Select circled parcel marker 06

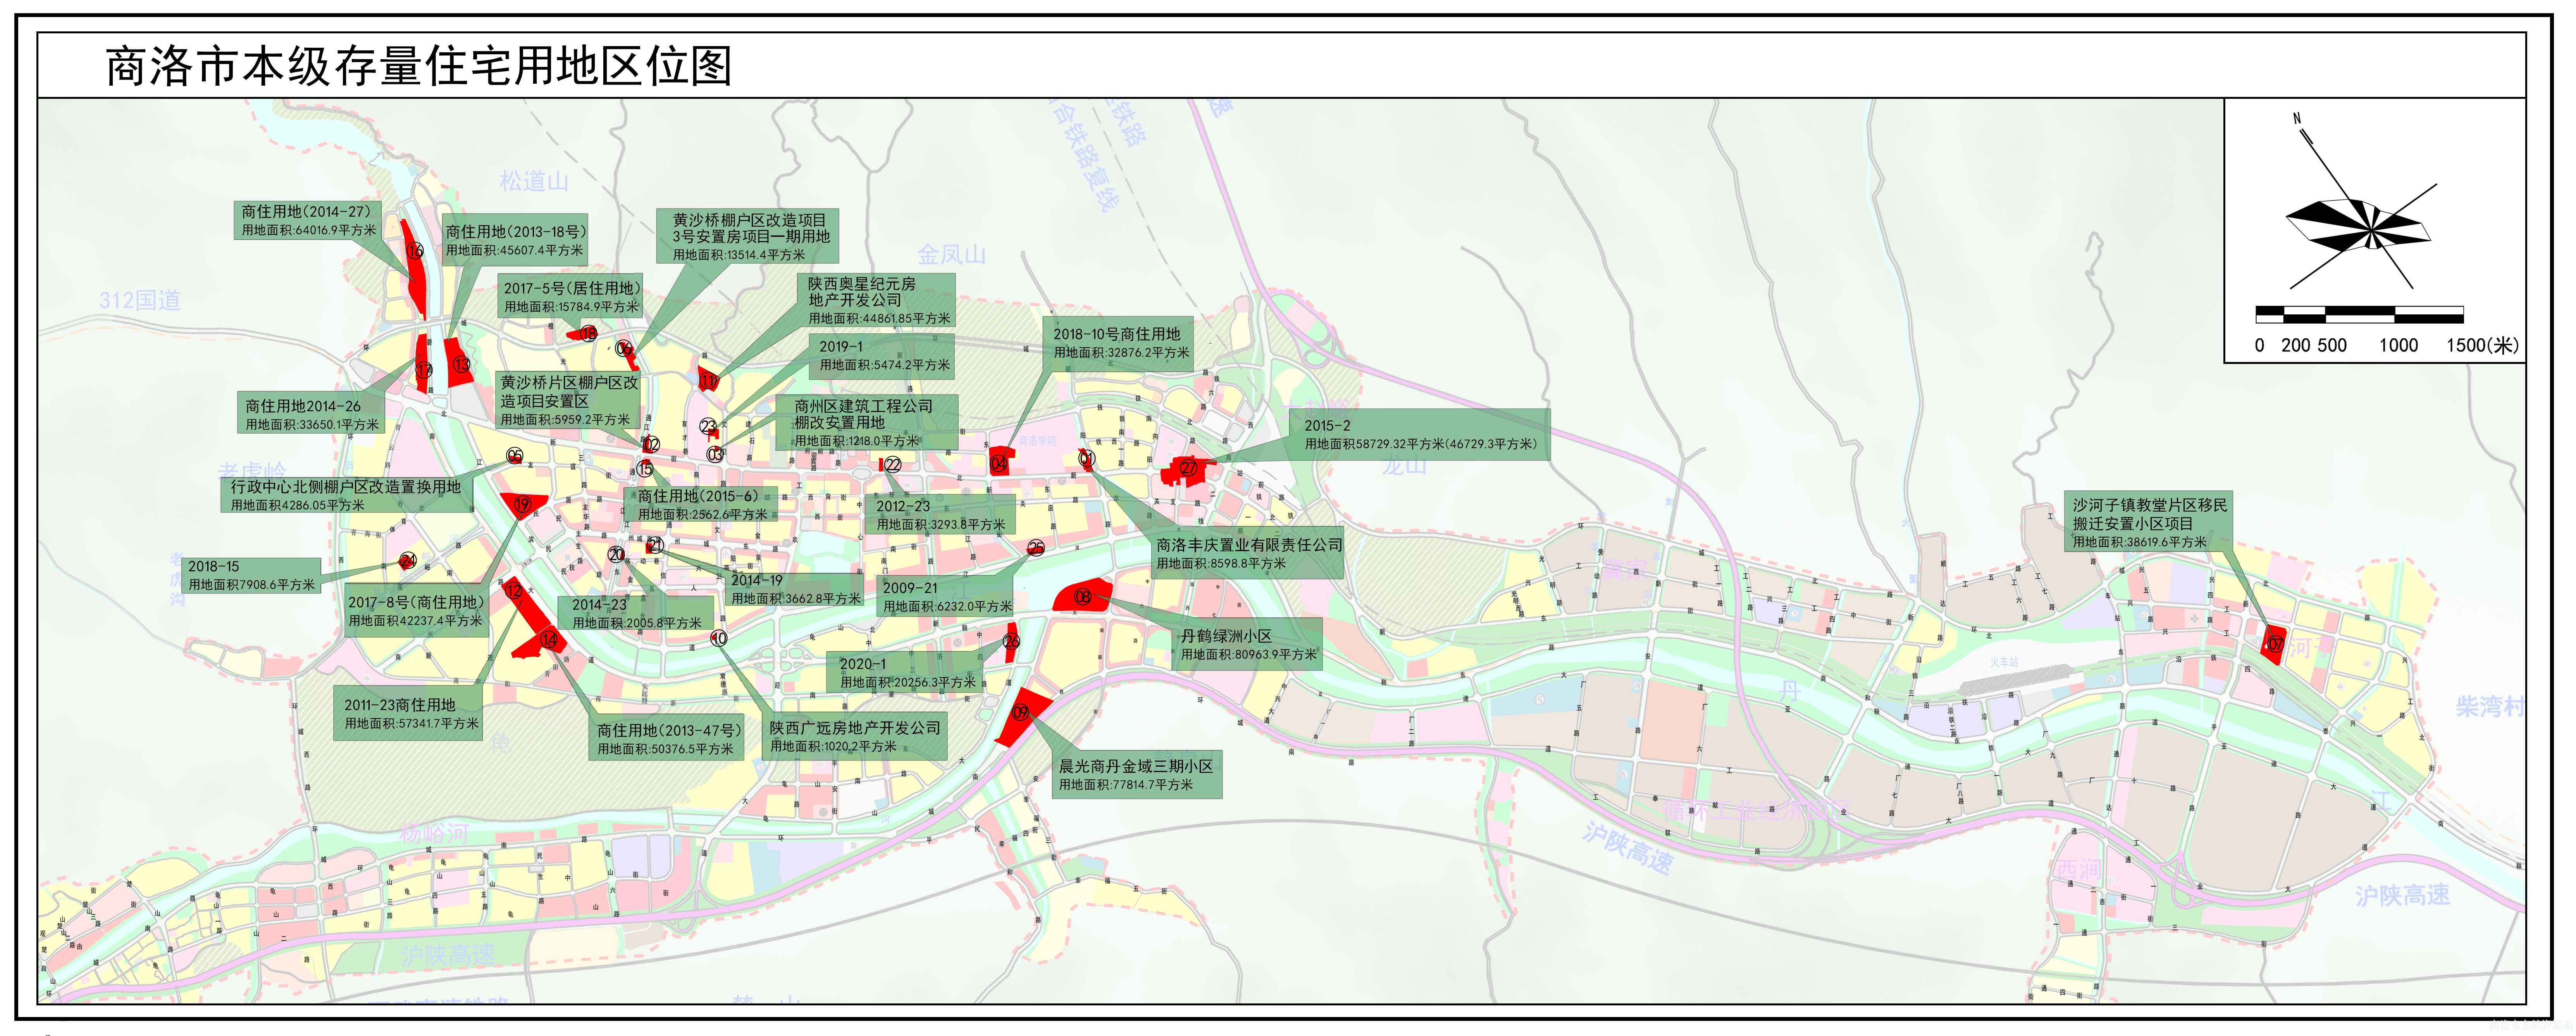pos(624,349)
